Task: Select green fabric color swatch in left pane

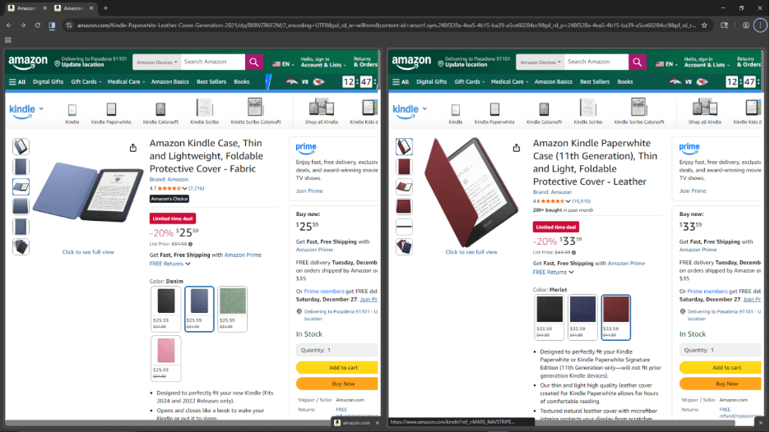Action: click(x=232, y=309)
